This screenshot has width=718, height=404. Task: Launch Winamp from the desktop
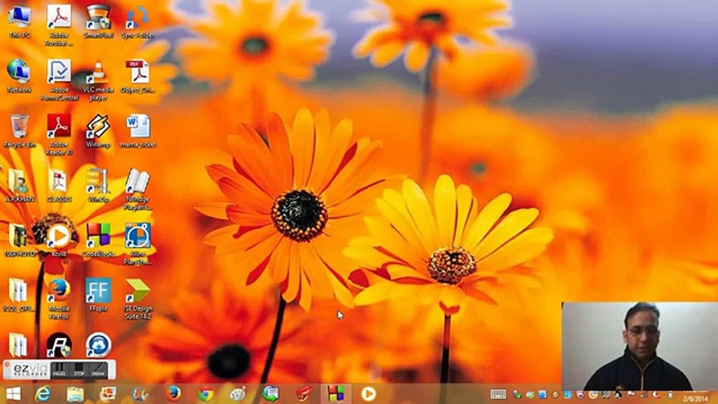tap(98, 131)
